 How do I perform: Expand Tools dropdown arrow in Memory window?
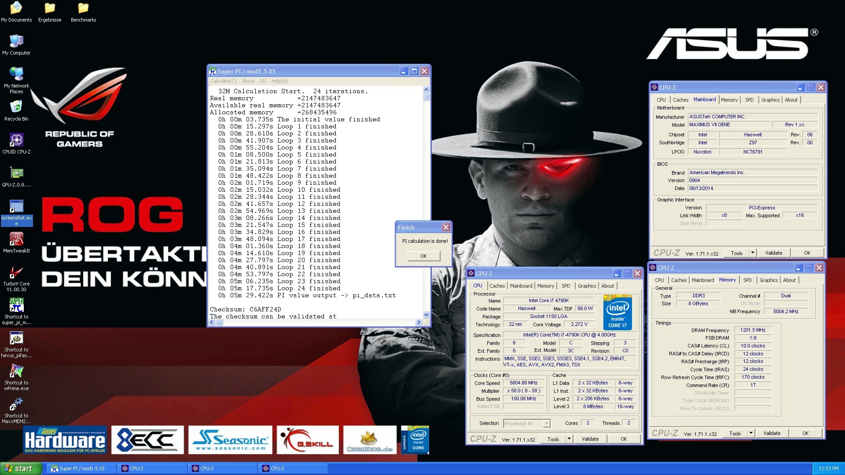751,433
